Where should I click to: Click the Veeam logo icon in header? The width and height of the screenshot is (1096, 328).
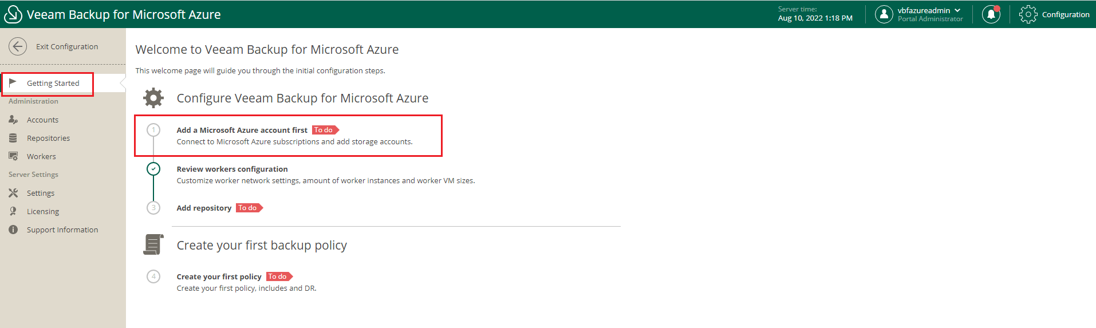point(13,14)
